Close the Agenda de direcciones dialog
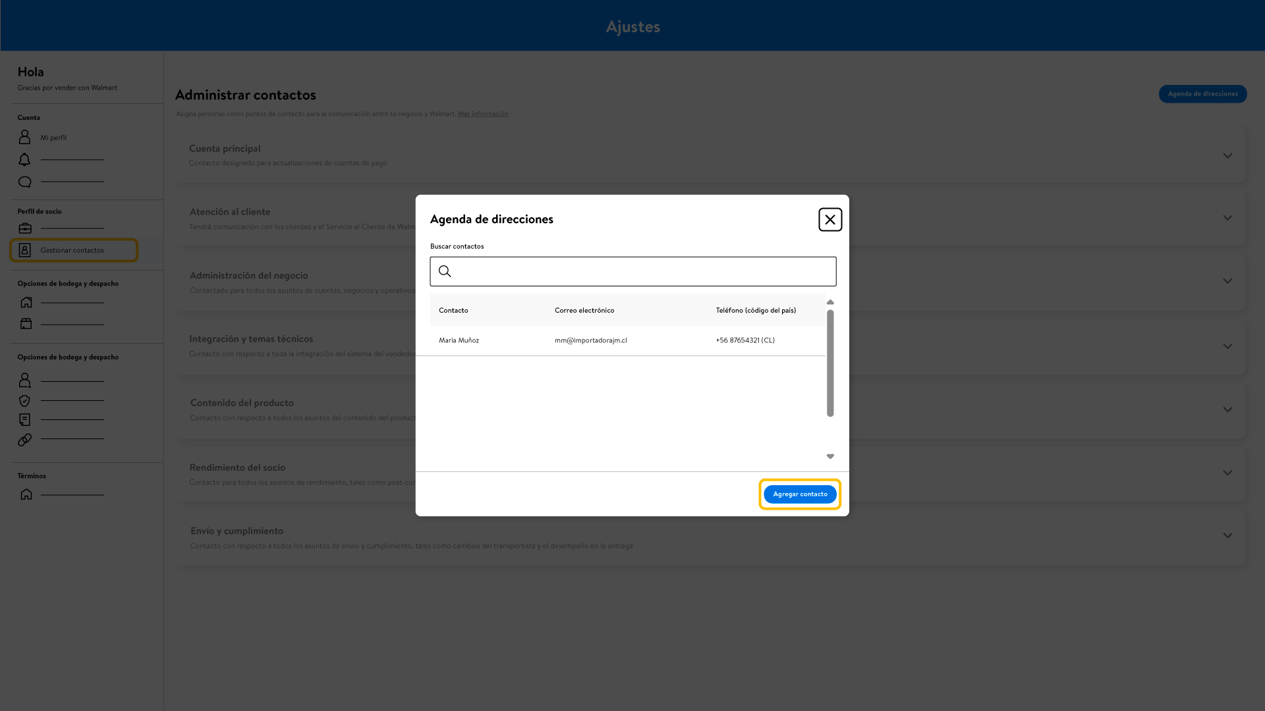 pos(829,220)
